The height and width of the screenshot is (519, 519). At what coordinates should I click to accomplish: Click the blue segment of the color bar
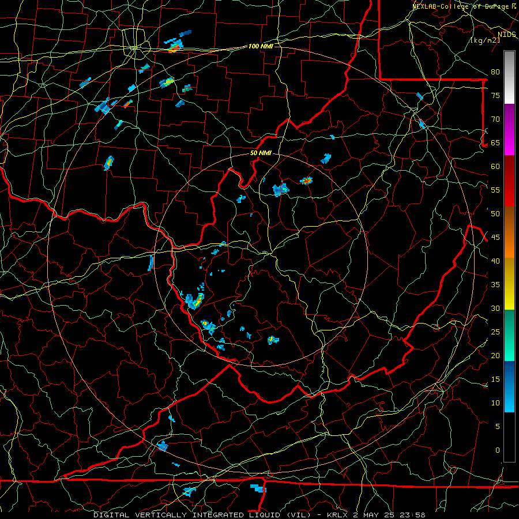[509, 386]
